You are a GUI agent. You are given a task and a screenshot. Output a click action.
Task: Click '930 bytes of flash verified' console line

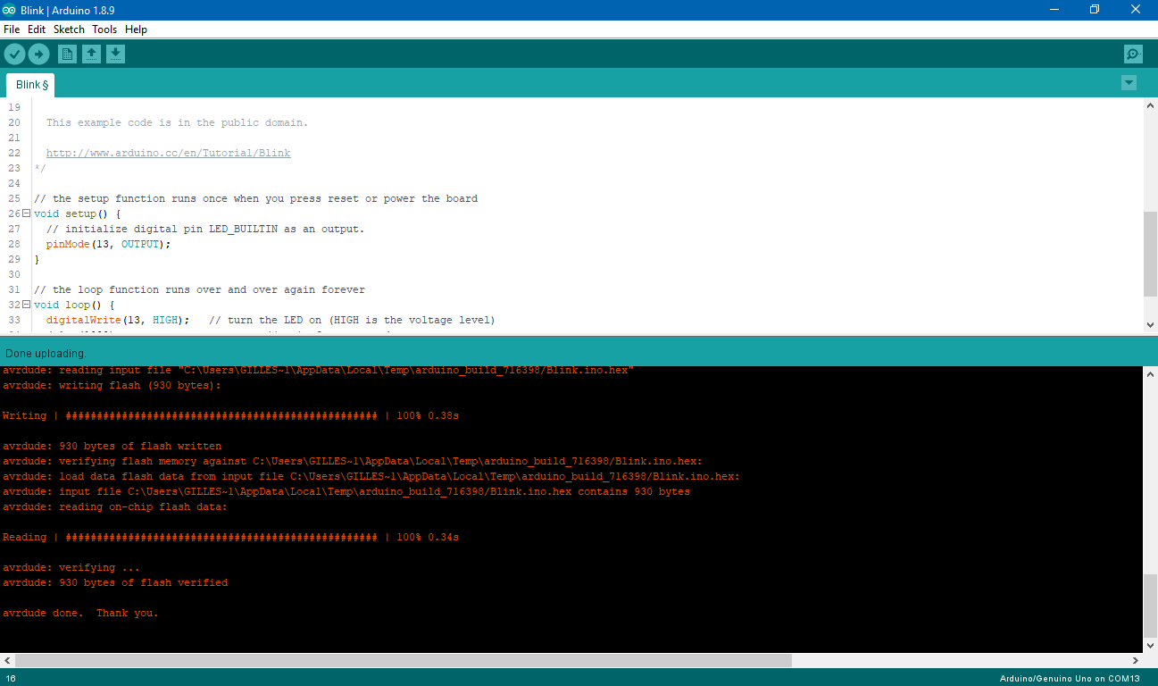point(115,582)
